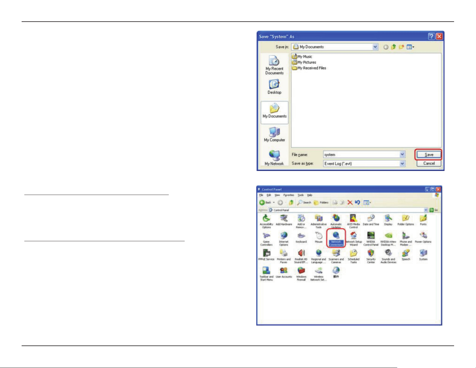Launch Network Setup Wizard icon
This screenshot has width=476, height=368.
(x=353, y=239)
